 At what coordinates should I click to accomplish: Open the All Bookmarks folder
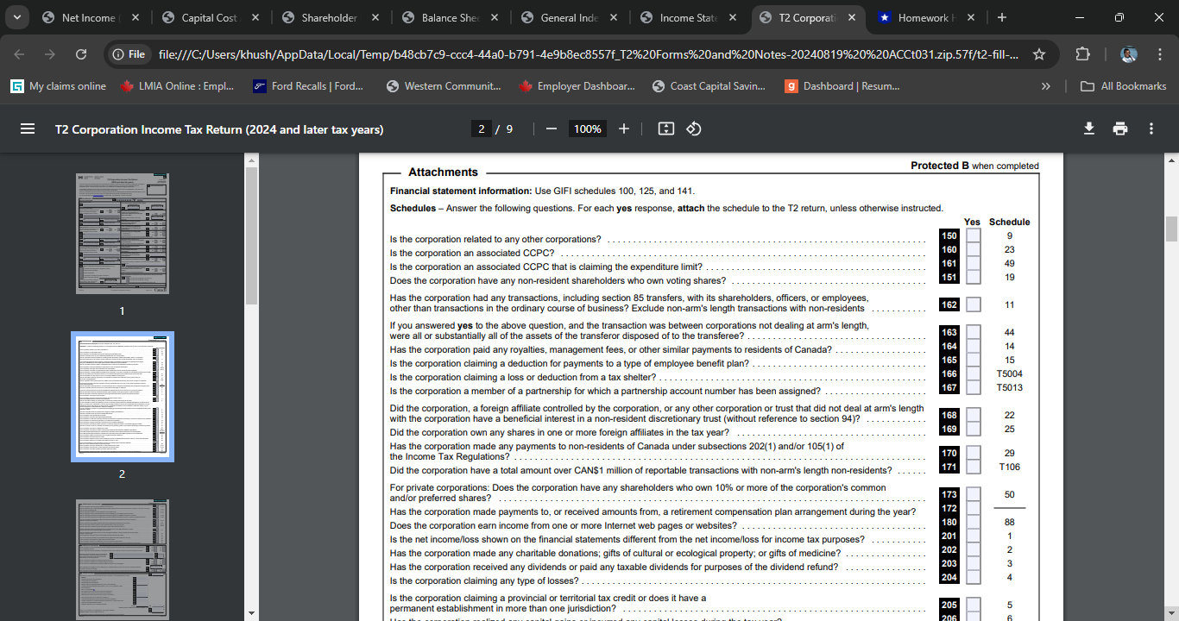pos(1124,86)
